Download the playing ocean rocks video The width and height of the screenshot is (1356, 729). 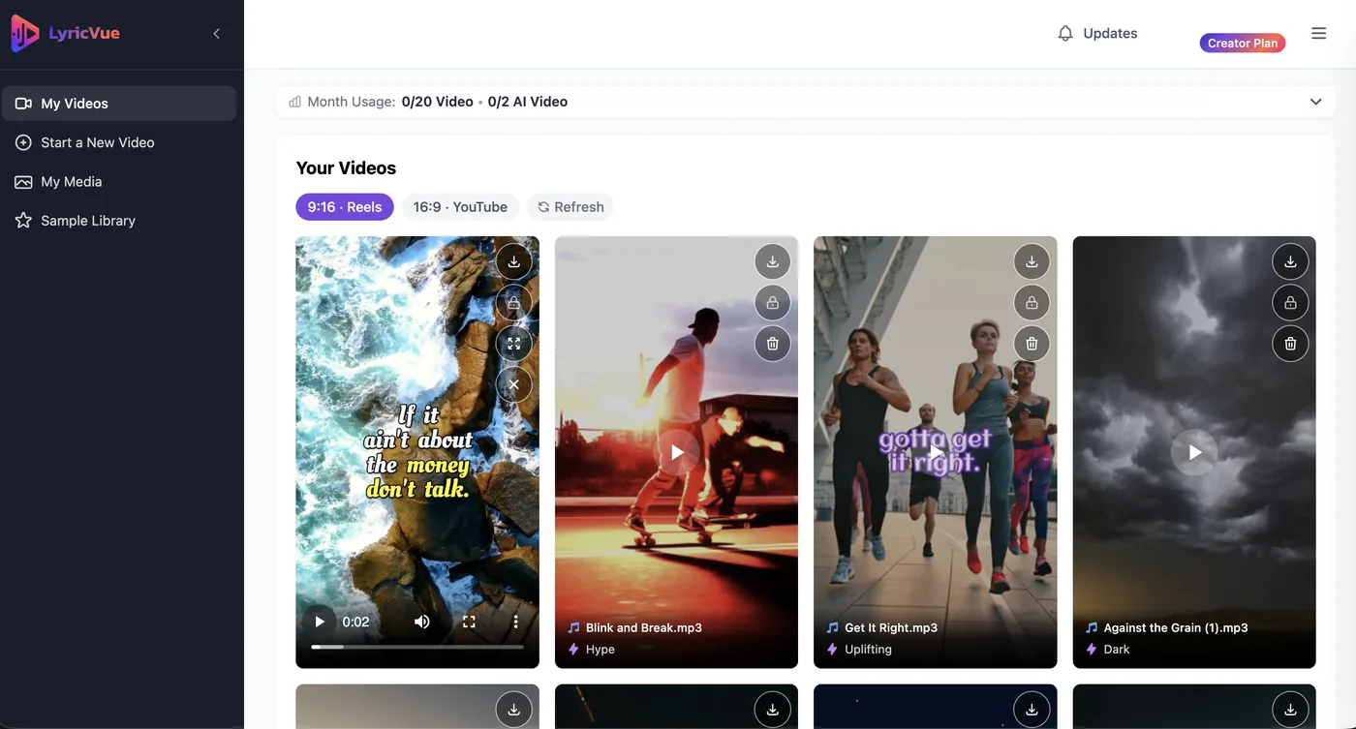pyautogui.click(x=514, y=261)
